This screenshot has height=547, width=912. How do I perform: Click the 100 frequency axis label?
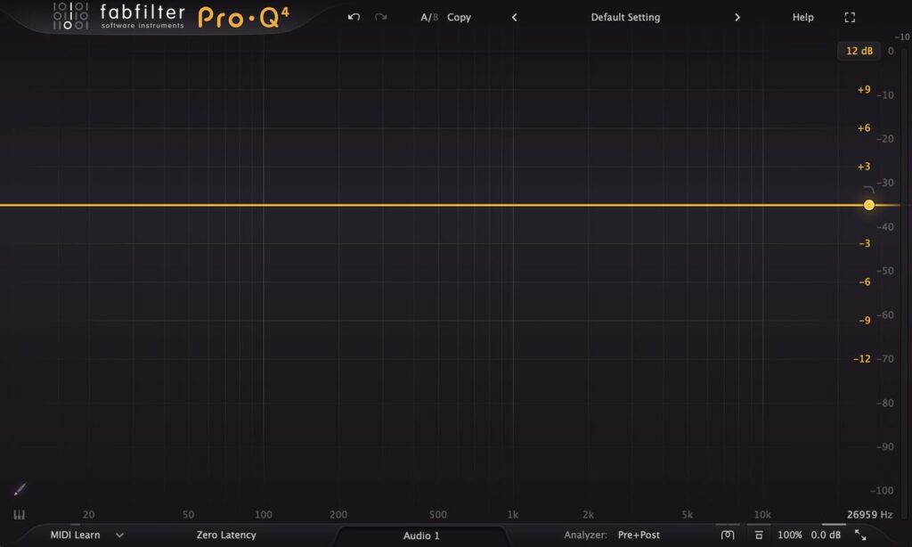click(x=264, y=514)
